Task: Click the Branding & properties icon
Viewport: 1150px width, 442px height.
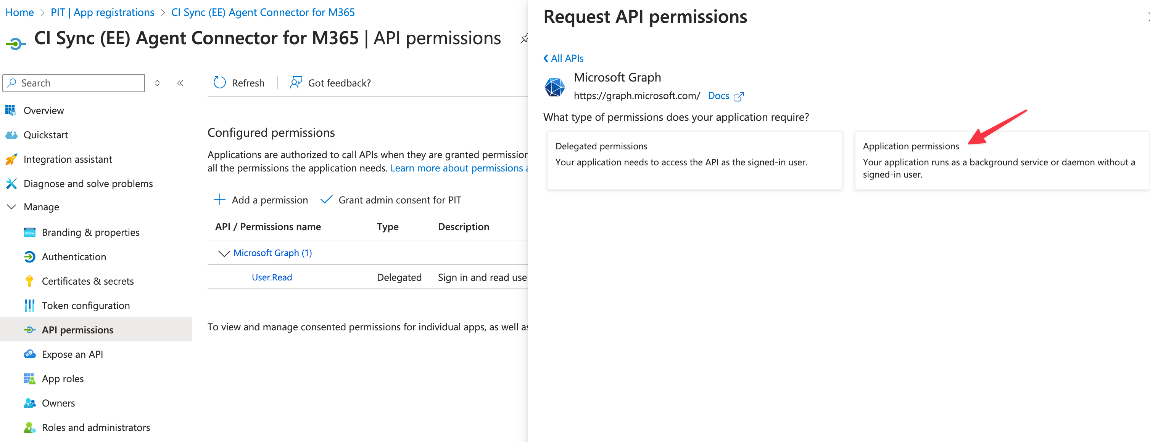Action: [29, 232]
